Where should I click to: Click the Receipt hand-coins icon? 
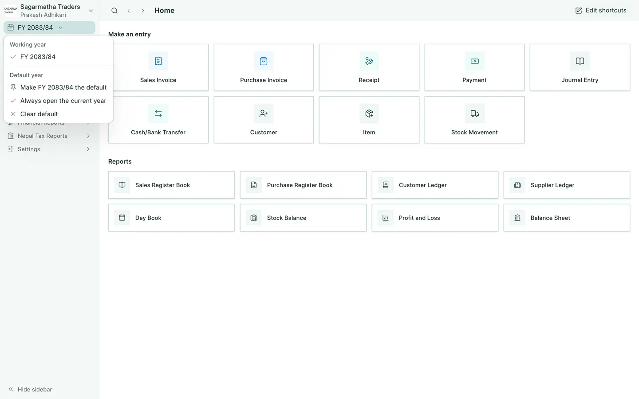tap(369, 61)
